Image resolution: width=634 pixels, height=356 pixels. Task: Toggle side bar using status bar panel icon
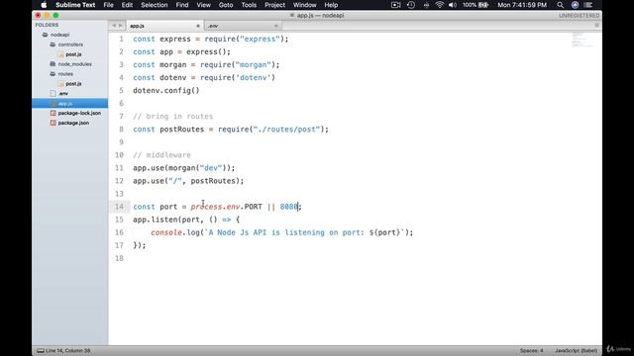(x=40, y=350)
